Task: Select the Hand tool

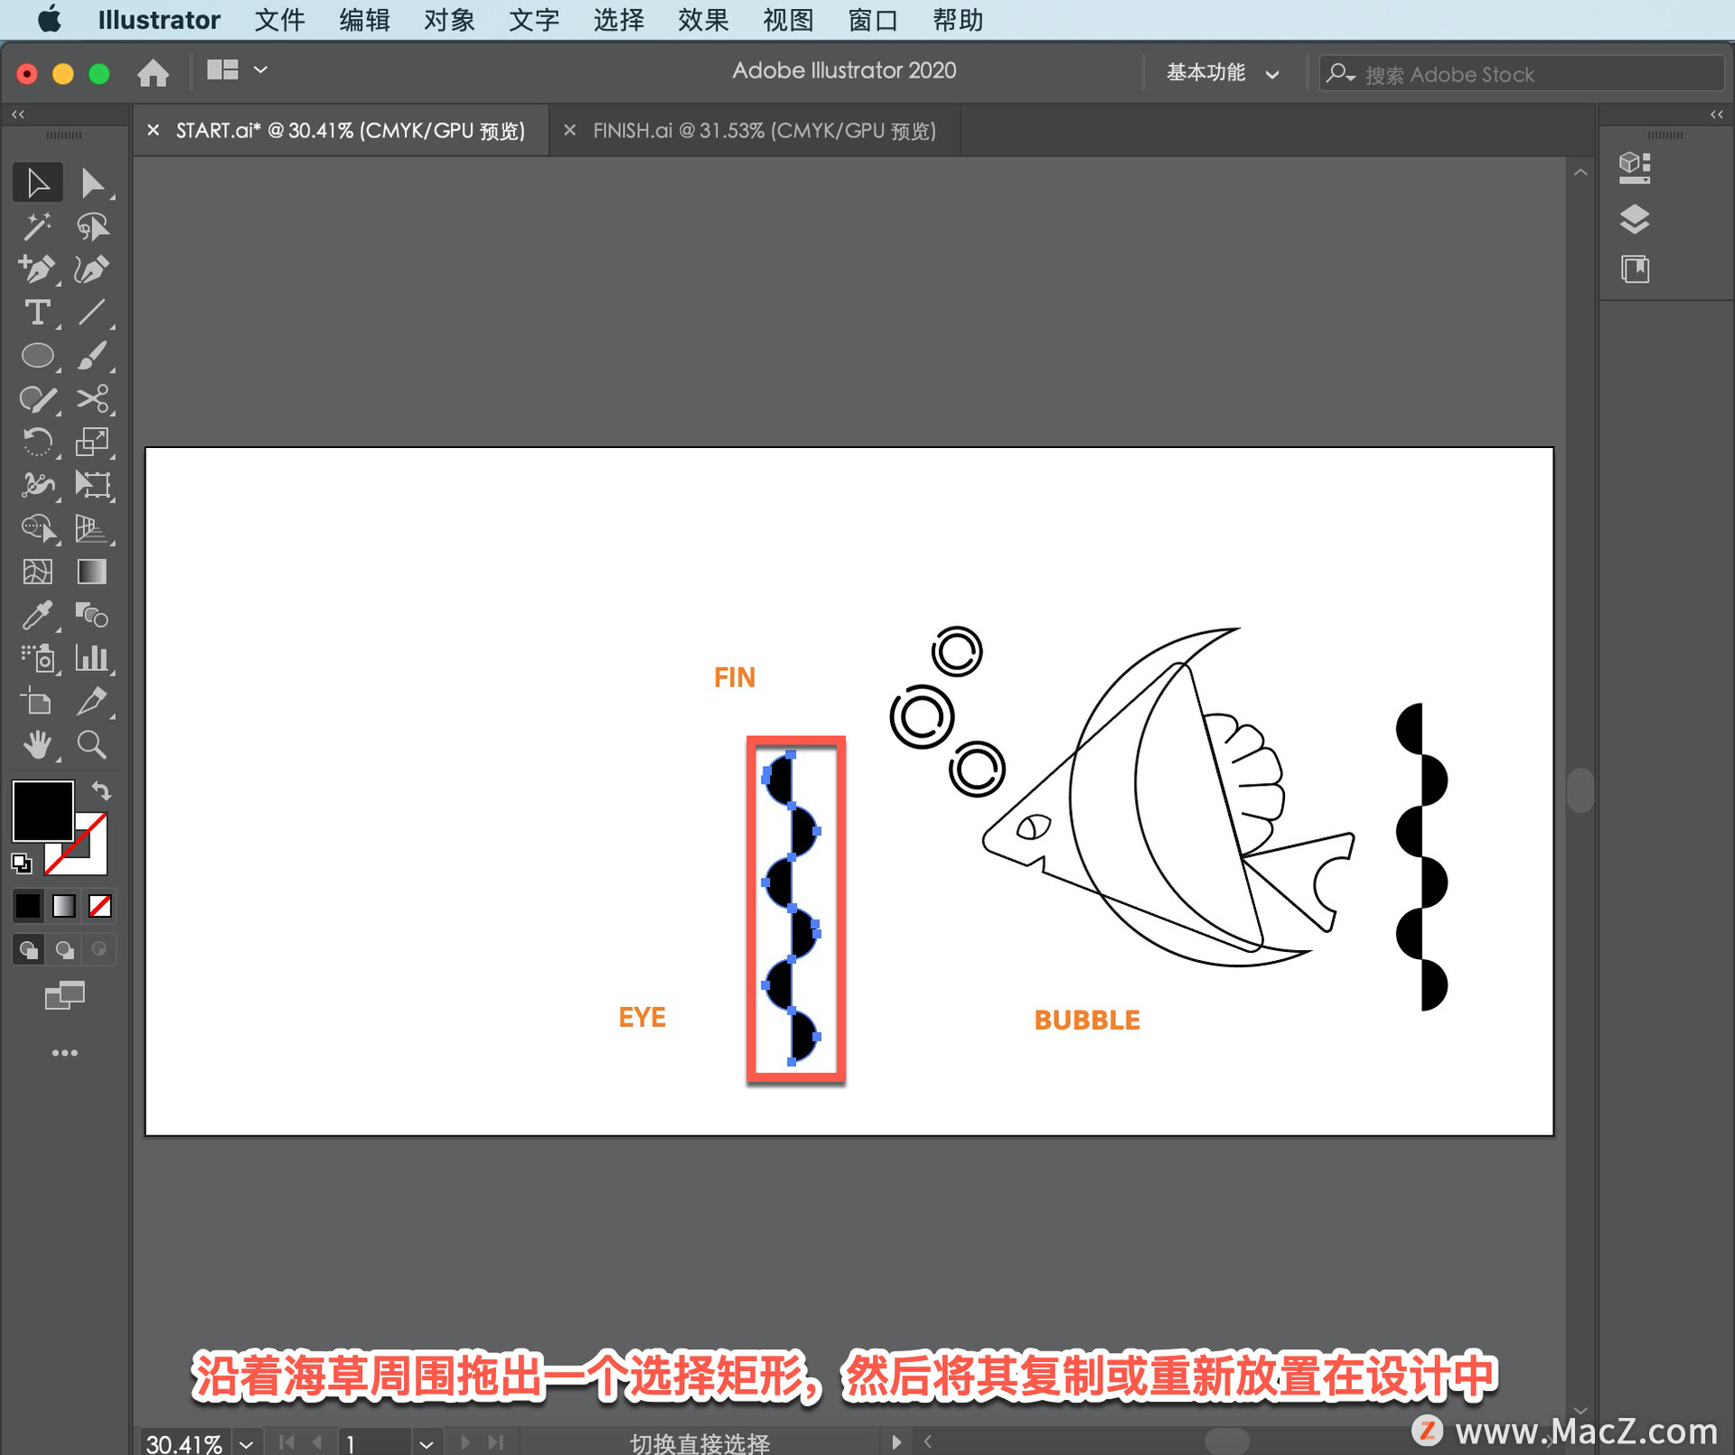Action: 37,745
